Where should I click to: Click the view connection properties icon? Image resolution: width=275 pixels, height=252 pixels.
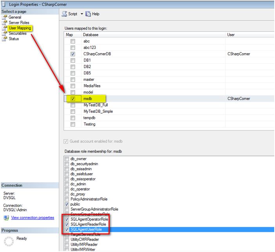coord(6,218)
